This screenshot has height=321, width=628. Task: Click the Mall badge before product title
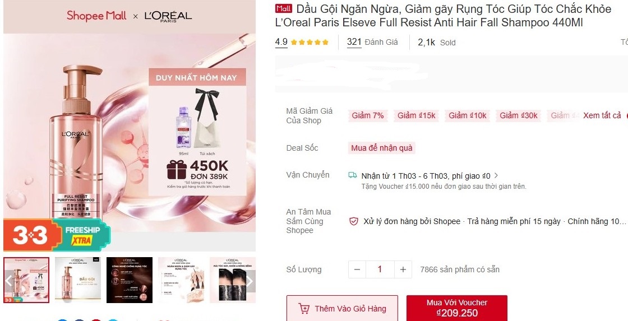284,8
